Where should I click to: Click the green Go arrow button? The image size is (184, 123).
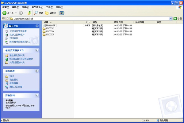[x=175, y=19]
